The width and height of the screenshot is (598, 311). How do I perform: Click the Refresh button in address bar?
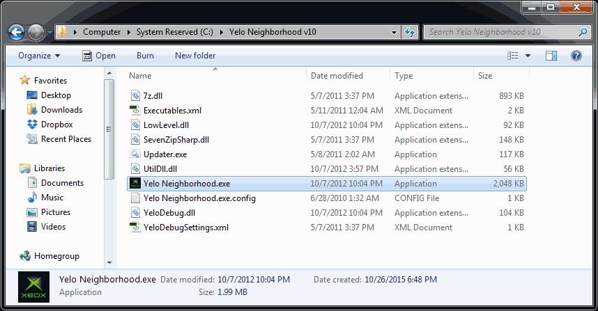coord(410,33)
